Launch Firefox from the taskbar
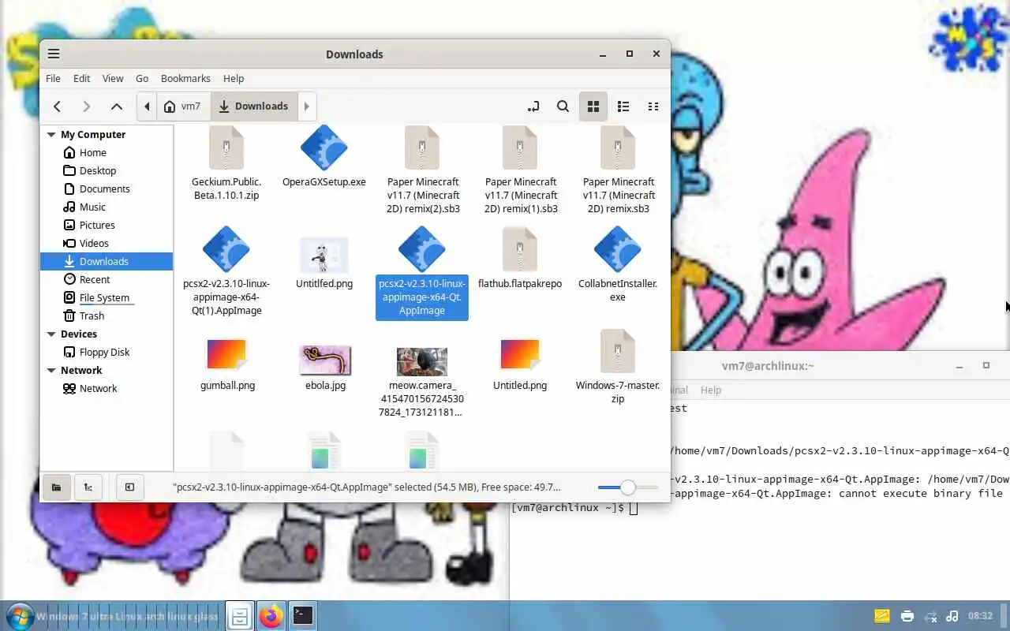1010x631 pixels. pyautogui.click(x=271, y=616)
